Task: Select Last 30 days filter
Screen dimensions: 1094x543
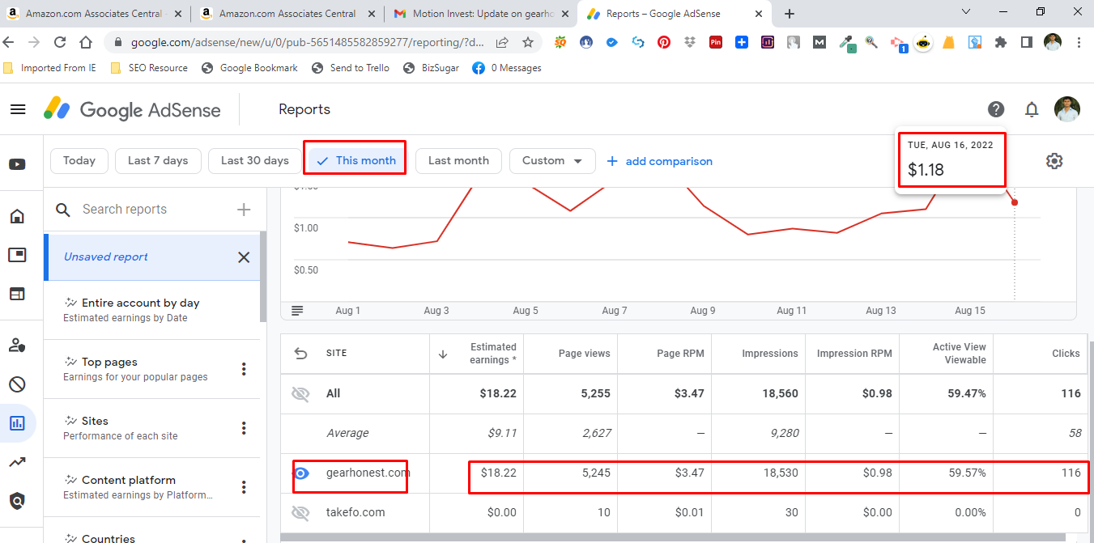Action: pos(254,161)
